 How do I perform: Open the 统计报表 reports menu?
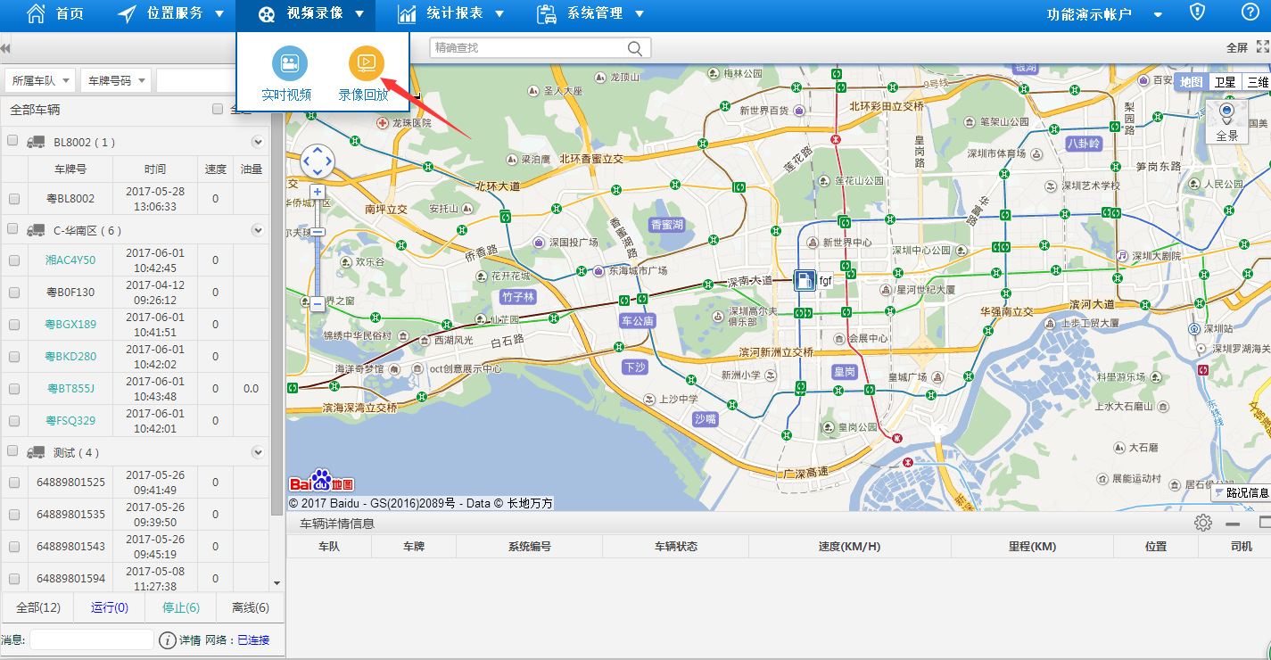pos(451,14)
